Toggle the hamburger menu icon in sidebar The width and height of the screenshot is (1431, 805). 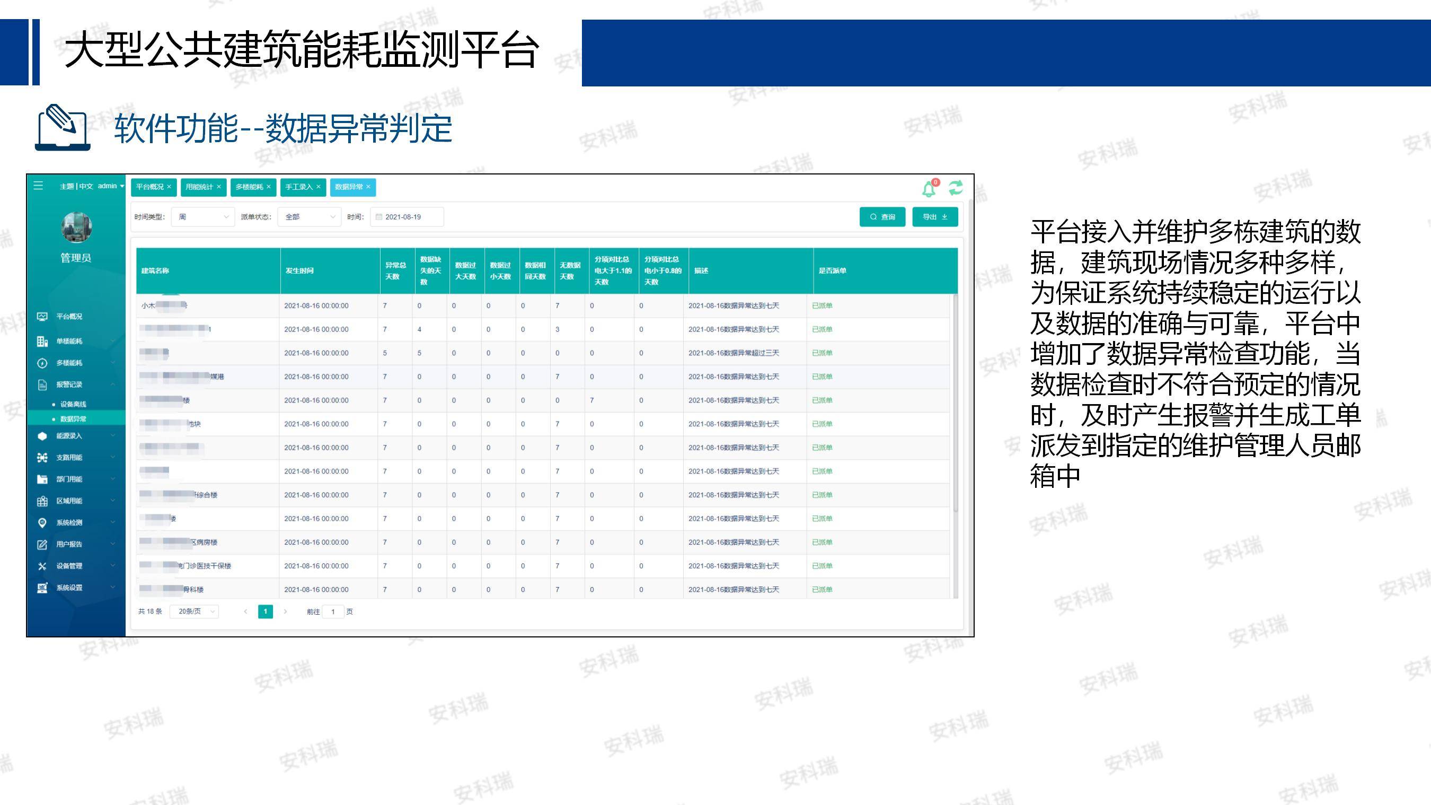(x=38, y=186)
